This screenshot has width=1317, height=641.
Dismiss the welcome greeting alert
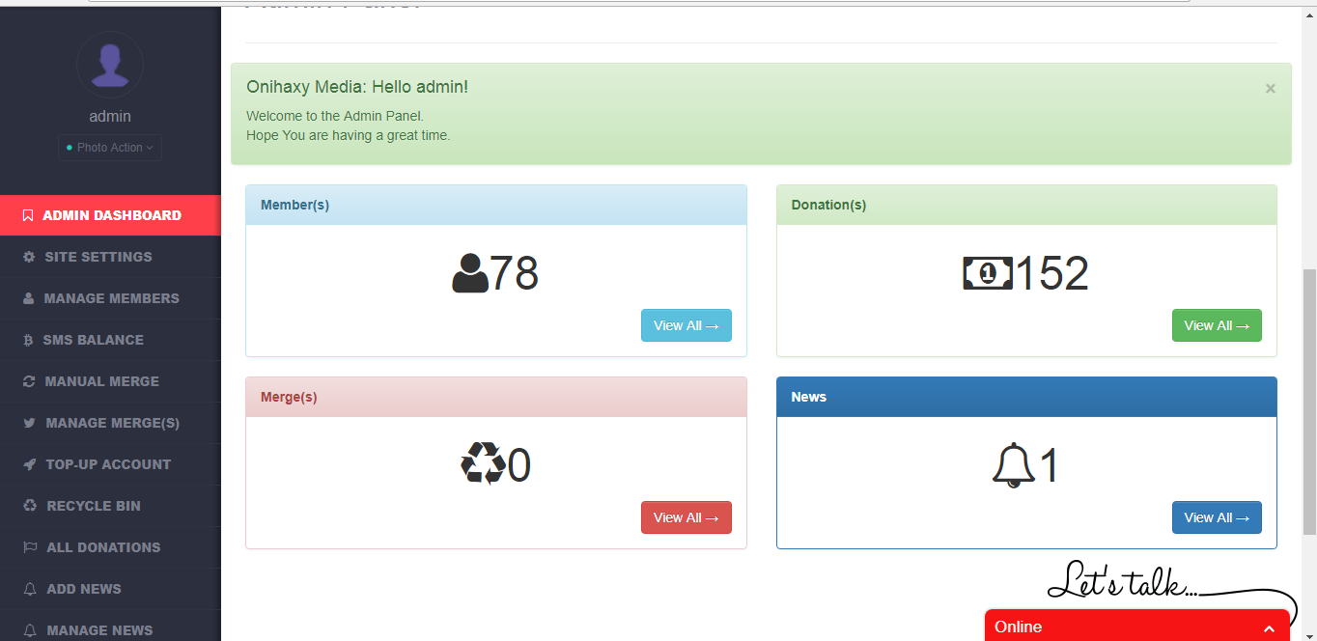point(1270,88)
